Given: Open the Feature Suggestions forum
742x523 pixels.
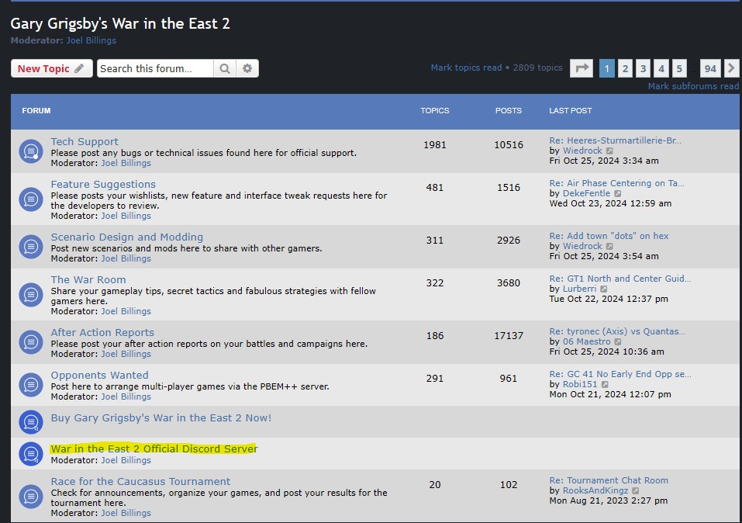Looking at the screenshot, I should pos(103,184).
